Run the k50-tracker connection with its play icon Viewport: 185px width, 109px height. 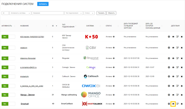[169, 37]
